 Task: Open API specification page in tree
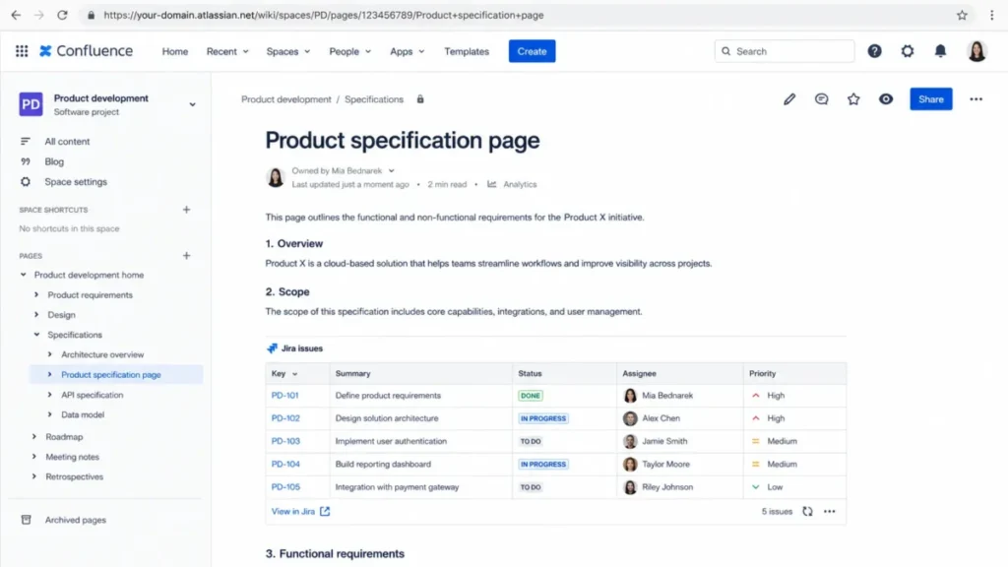[92, 395]
